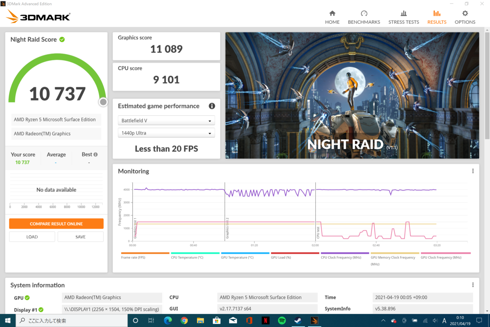This screenshot has width=490, height=327.
Task: Click the Night Raid banner image
Action: point(352,96)
